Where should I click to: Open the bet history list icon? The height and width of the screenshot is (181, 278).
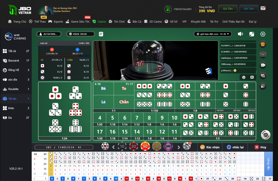pyautogui.click(x=101, y=34)
